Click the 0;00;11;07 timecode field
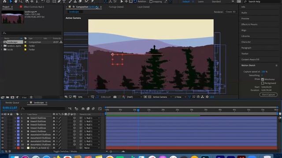 (x=10, y=108)
